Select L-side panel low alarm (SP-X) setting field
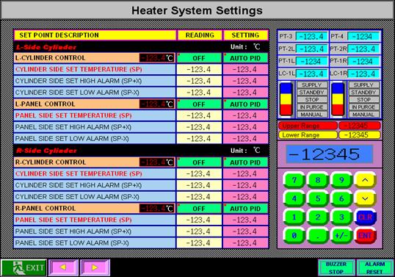Screen dimensions: 395x277 (x=245, y=139)
